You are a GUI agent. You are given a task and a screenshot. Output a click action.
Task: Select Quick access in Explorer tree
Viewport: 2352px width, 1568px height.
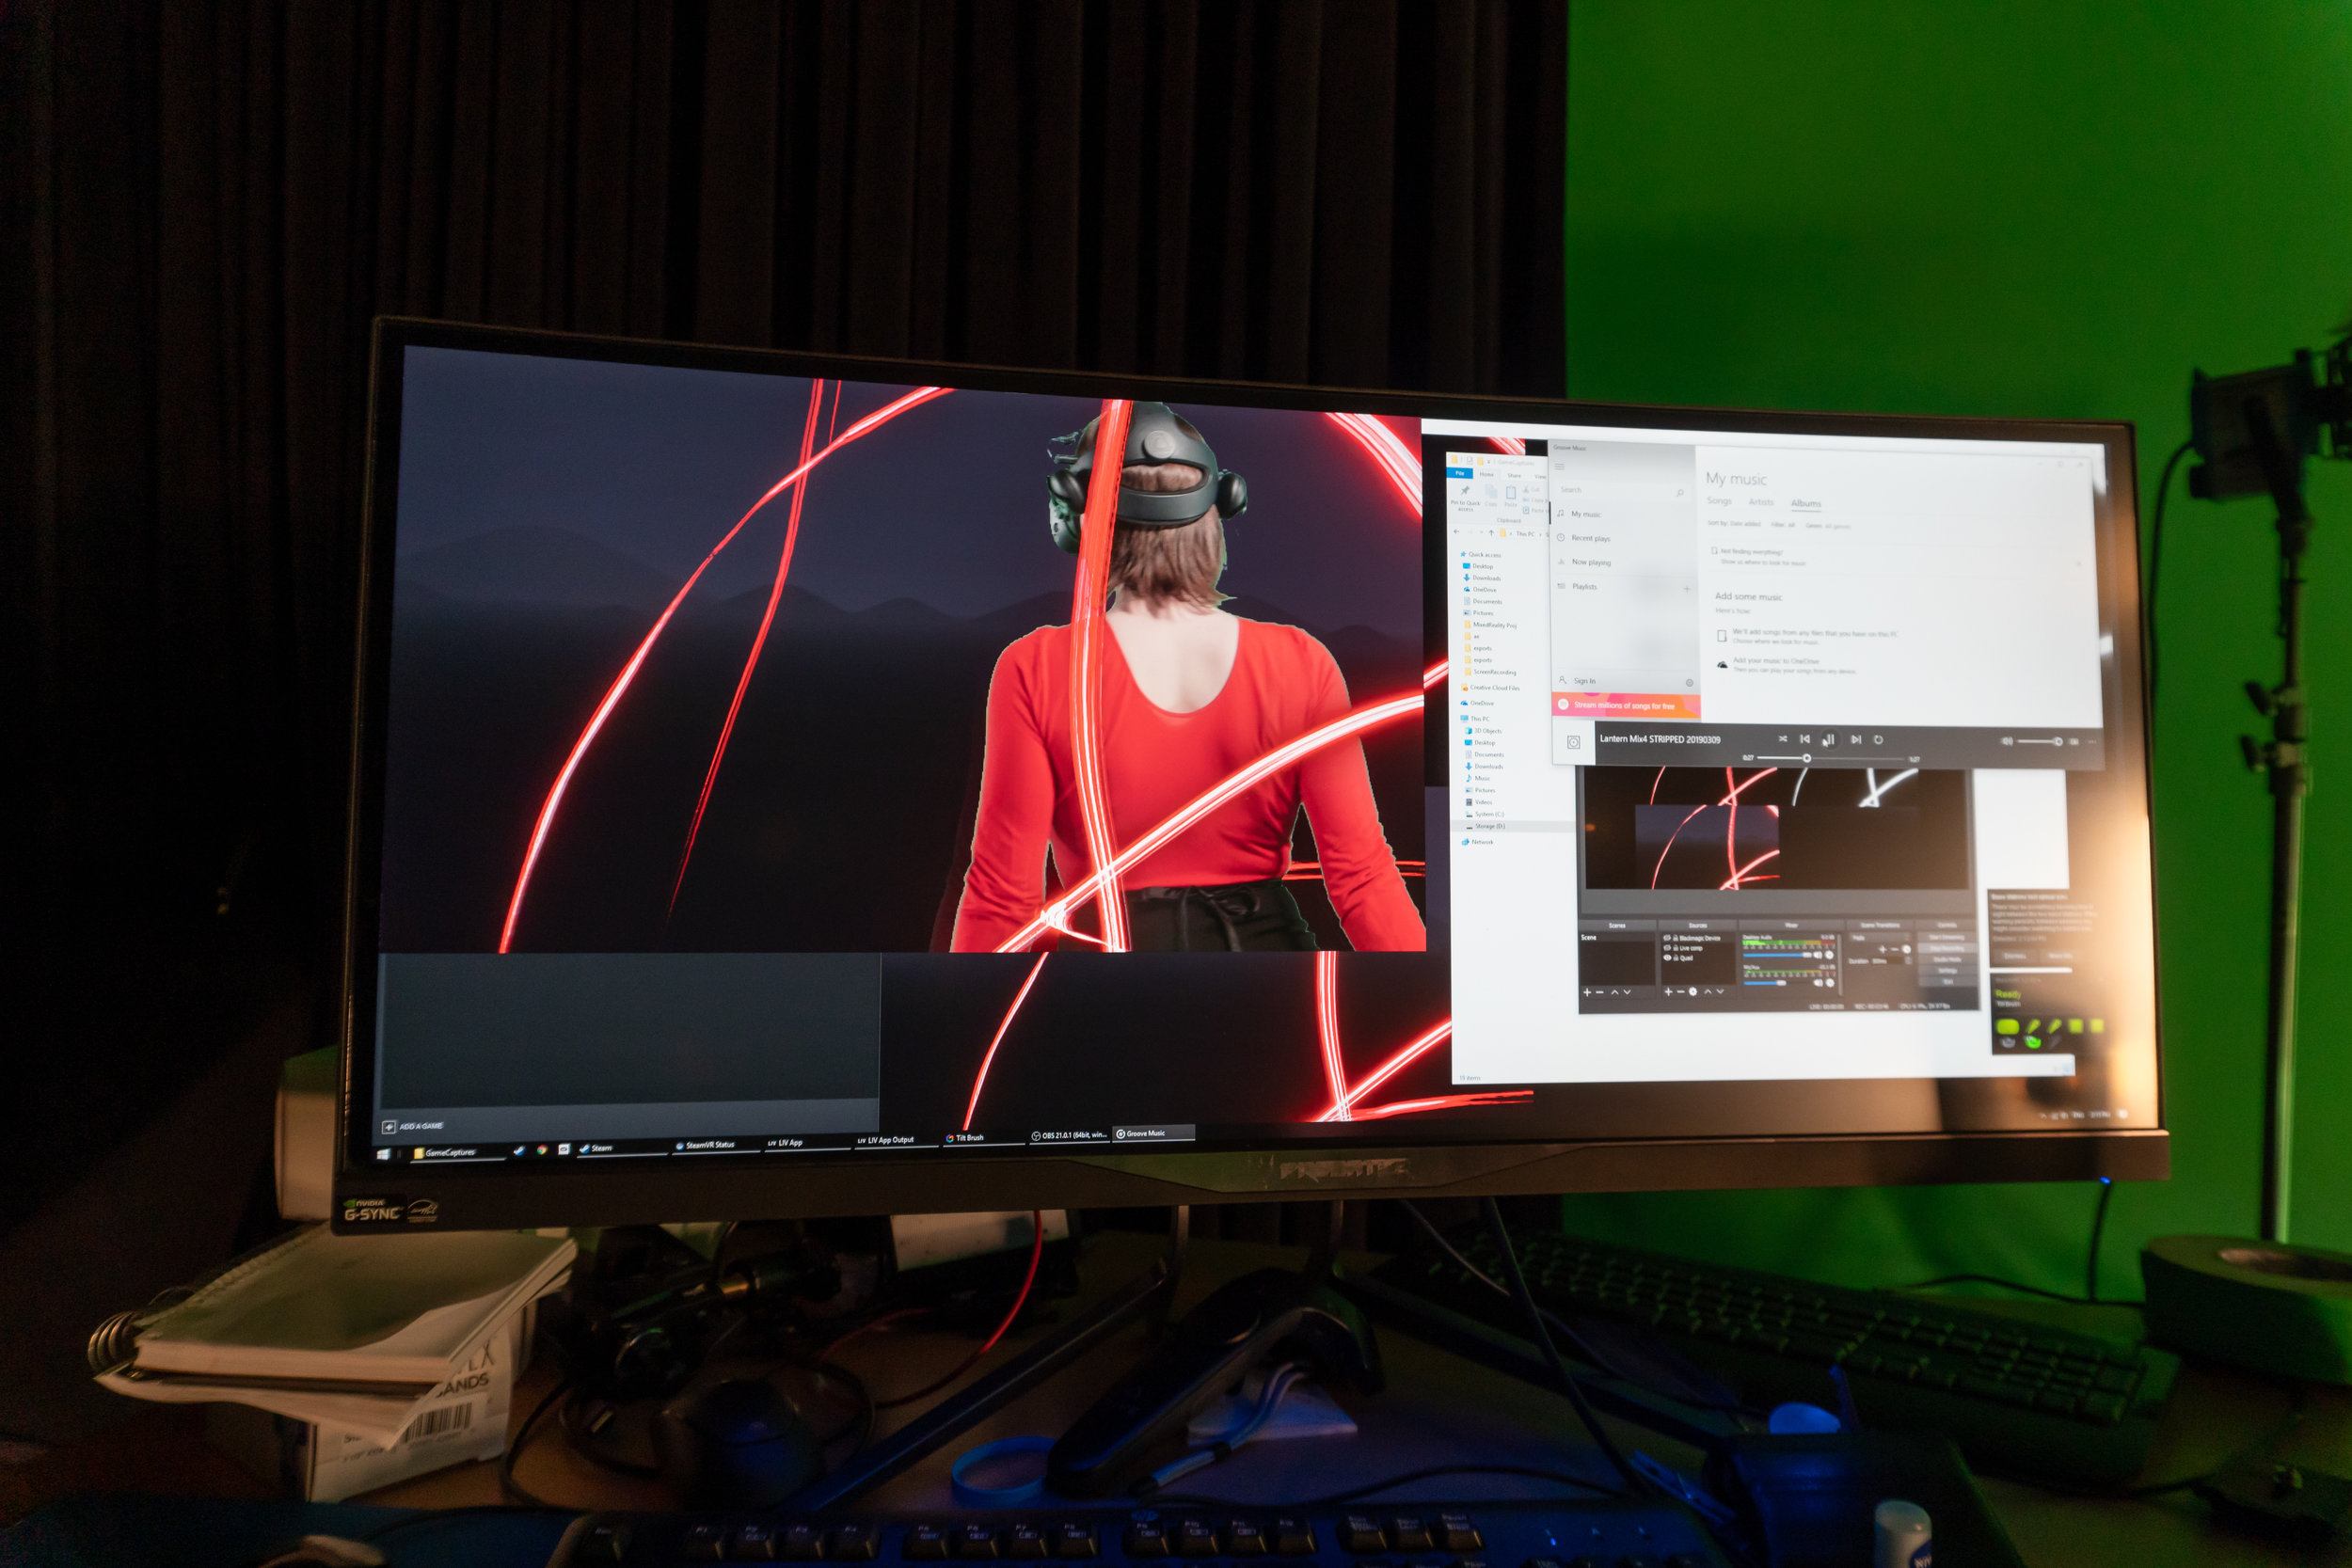coord(1482,555)
